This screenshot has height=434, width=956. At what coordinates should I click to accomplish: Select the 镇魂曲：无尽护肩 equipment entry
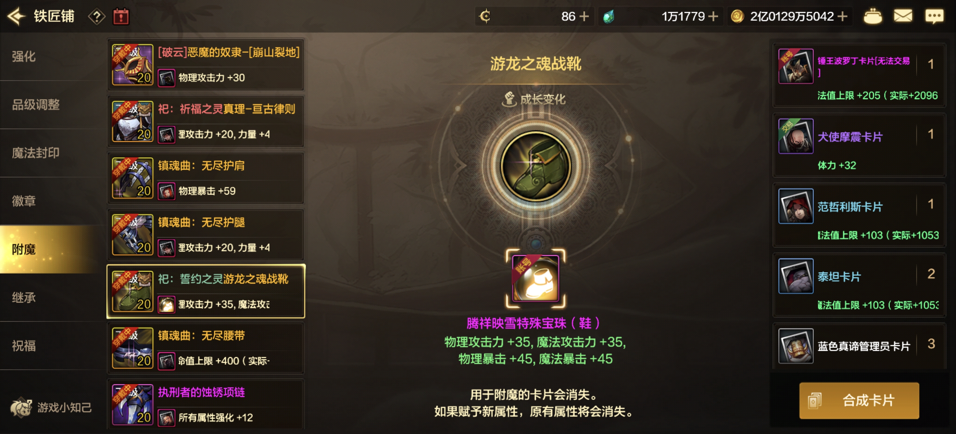(206, 178)
